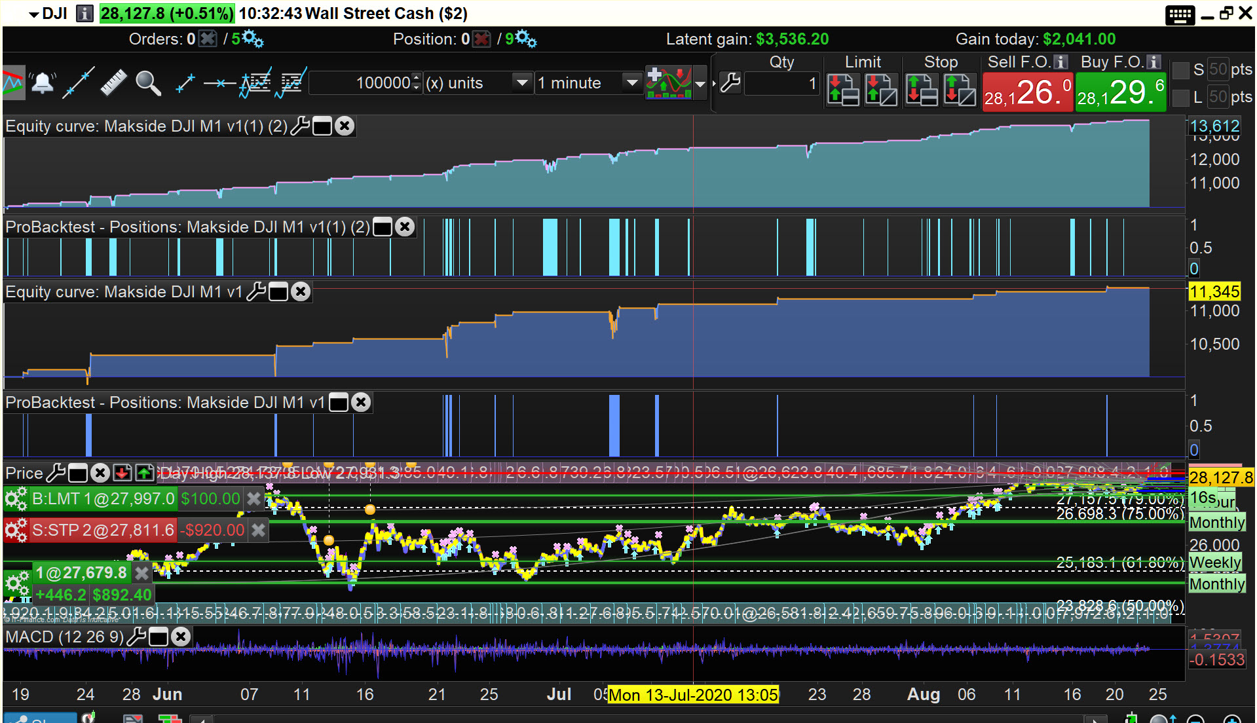Open the DJI instrument dropdown arrow
The image size is (1257, 723).
point(34,14)
